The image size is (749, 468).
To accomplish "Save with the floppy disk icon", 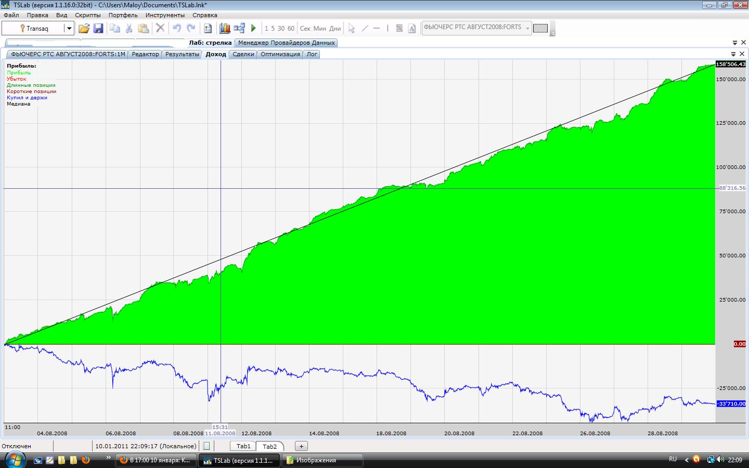I will pyautogui.click(x=98, y=29).
